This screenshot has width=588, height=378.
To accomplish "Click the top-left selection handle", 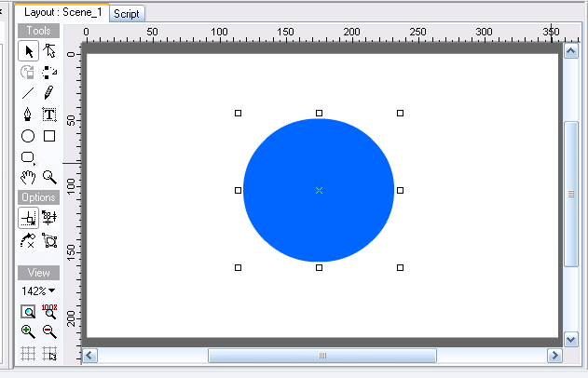I will tap(238, 114).
